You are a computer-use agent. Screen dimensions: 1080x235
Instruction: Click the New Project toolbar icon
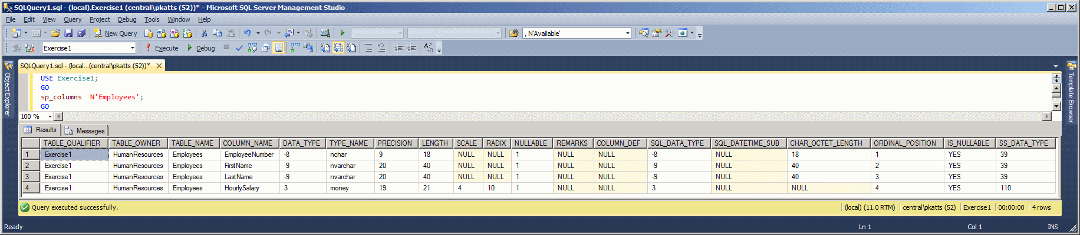[16, 33]
